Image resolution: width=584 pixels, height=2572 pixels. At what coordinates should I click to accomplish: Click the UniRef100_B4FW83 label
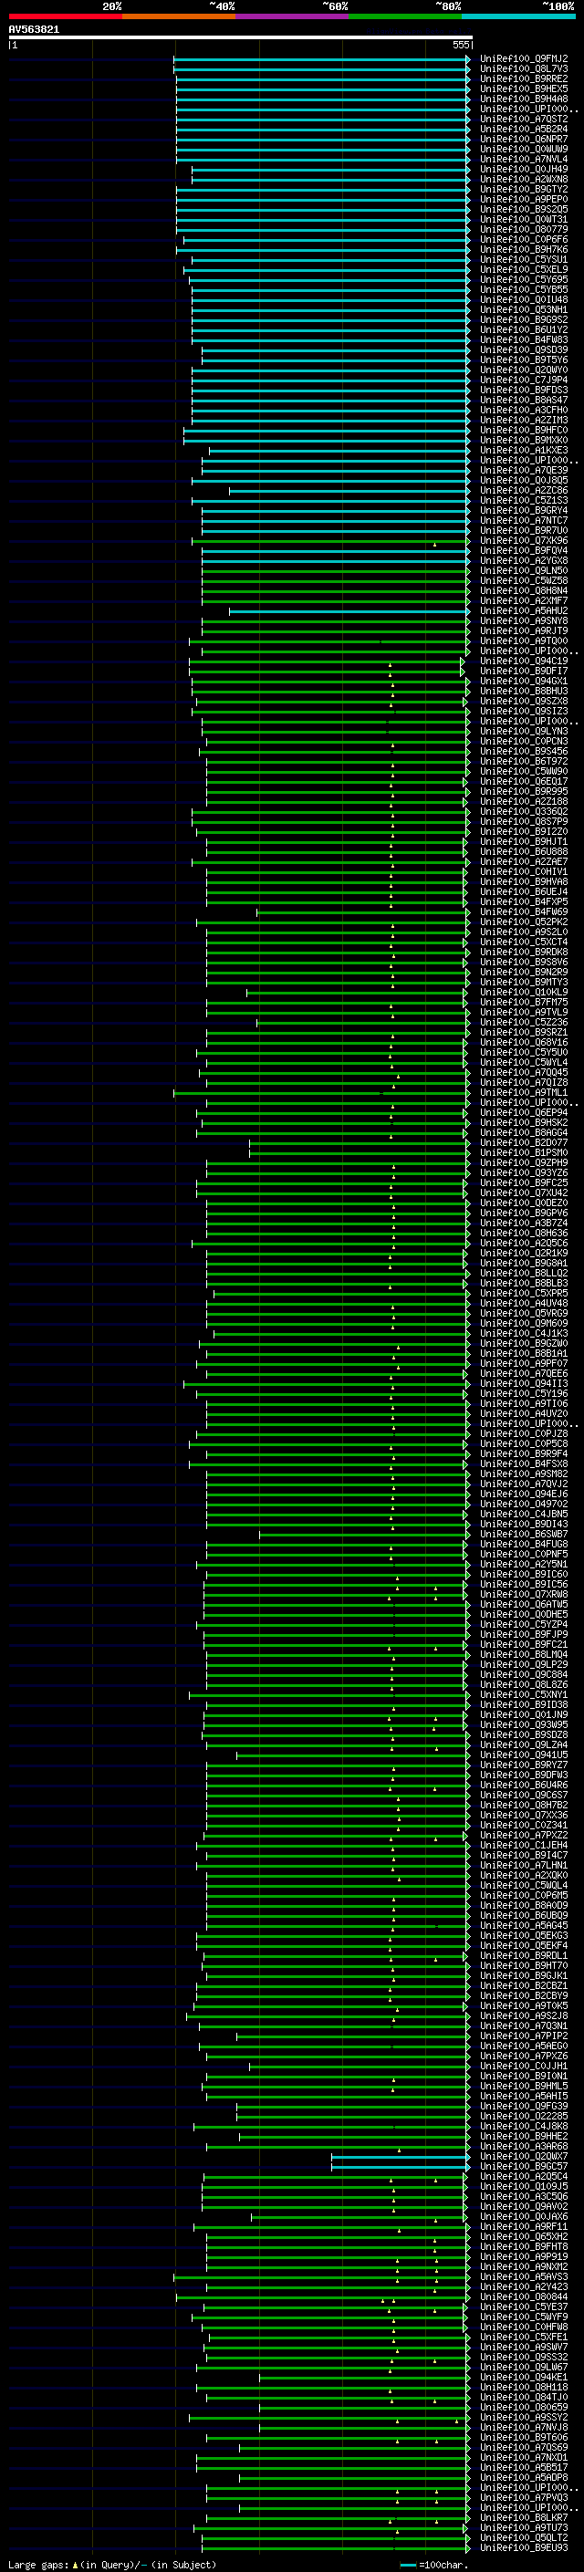(x=524, y=340)
